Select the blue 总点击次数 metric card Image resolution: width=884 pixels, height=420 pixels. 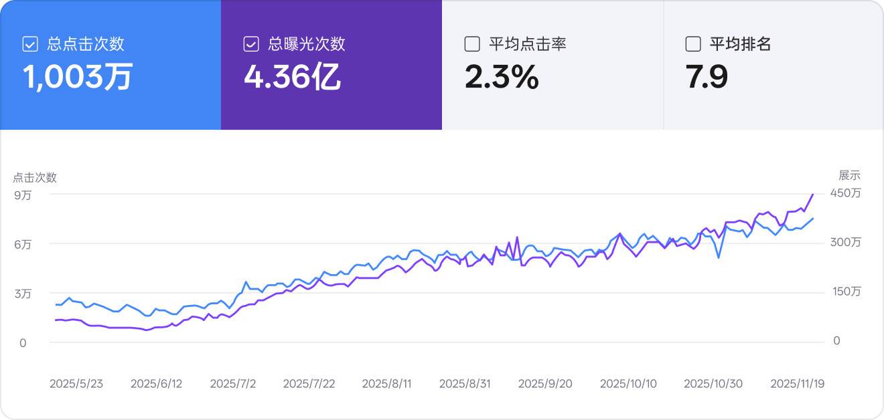110,65
